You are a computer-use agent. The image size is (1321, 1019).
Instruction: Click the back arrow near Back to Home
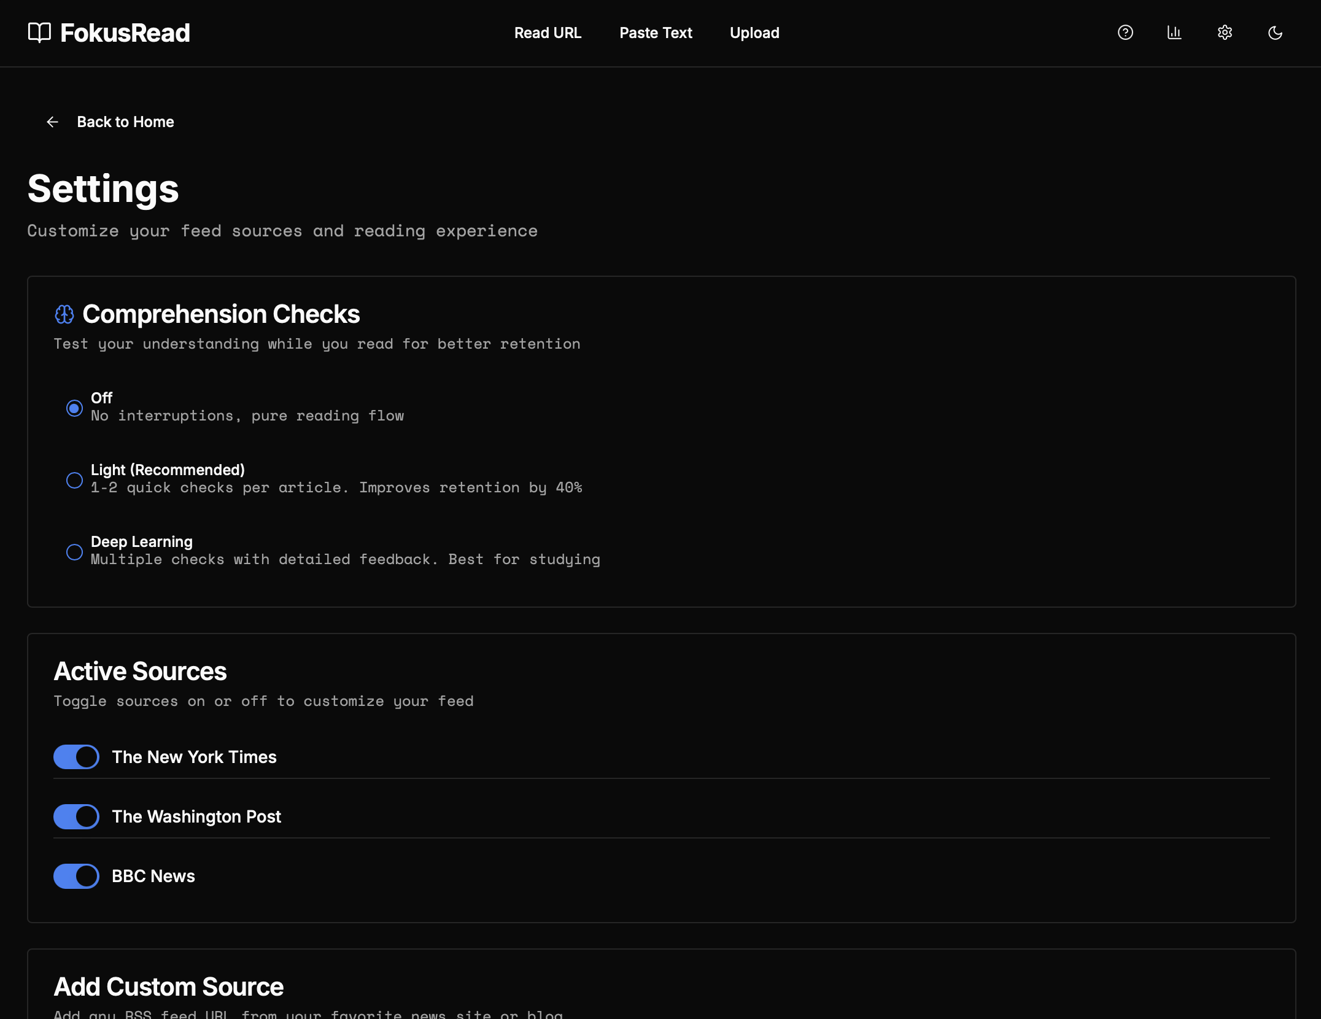[52, 122]
